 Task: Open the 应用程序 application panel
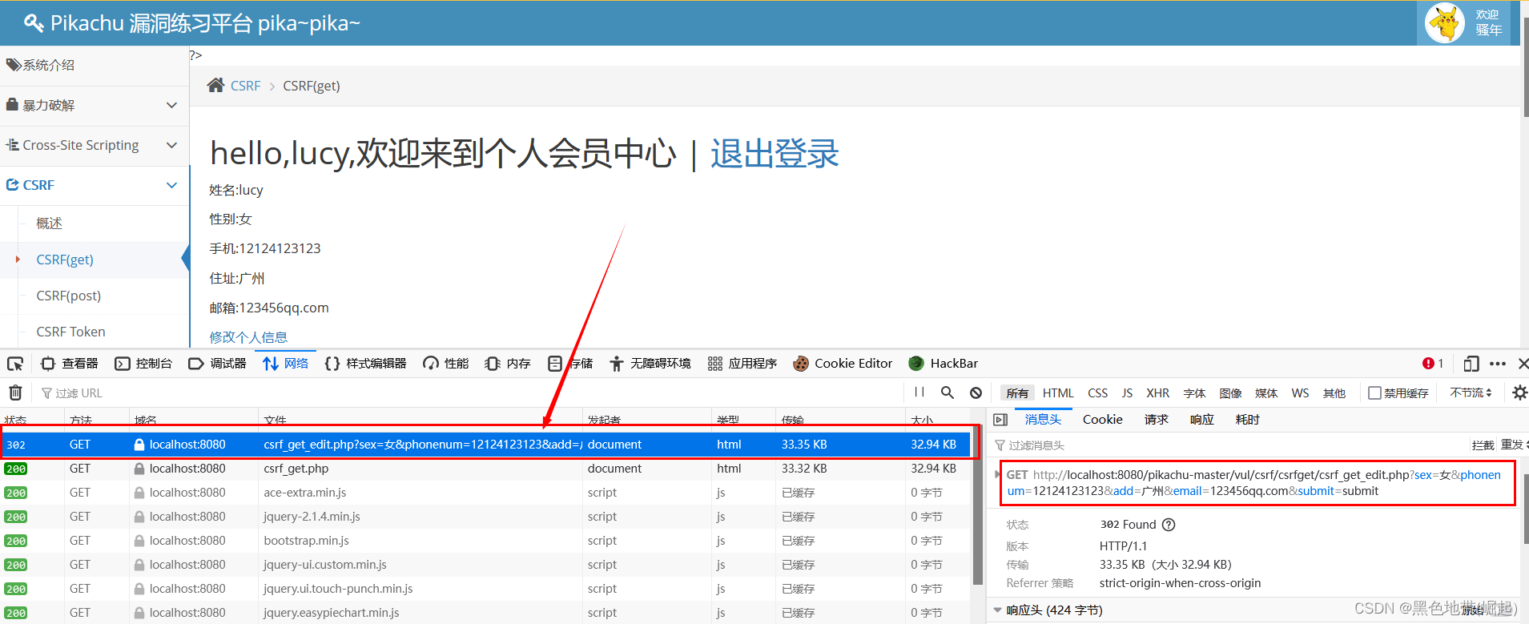tap(742, 364)
